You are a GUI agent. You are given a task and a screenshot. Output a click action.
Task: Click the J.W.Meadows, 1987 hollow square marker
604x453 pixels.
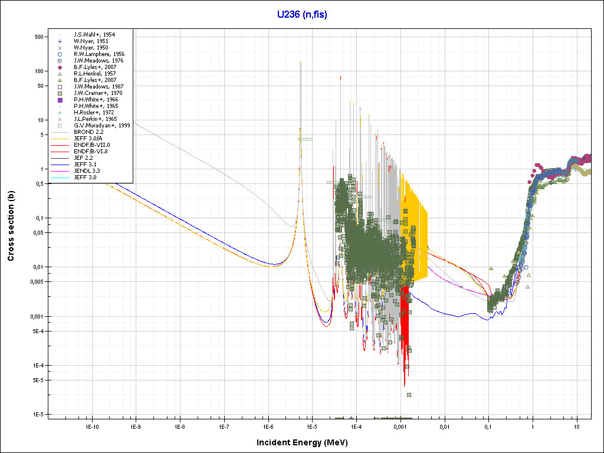pos(60,87)
